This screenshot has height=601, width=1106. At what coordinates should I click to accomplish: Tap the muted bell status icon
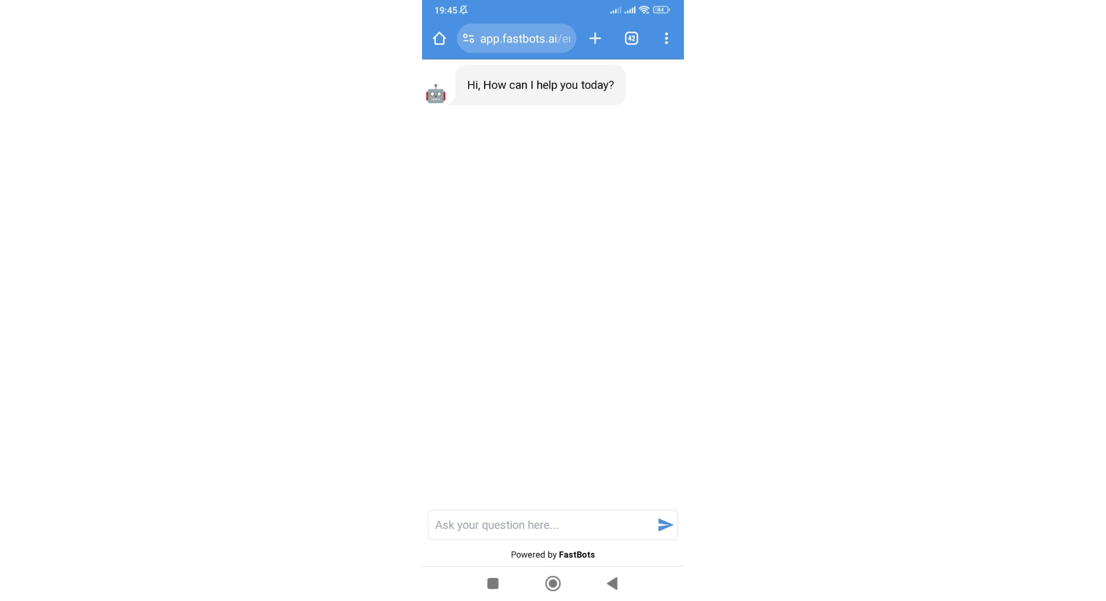pyautogui.click(x=463, y=10)
